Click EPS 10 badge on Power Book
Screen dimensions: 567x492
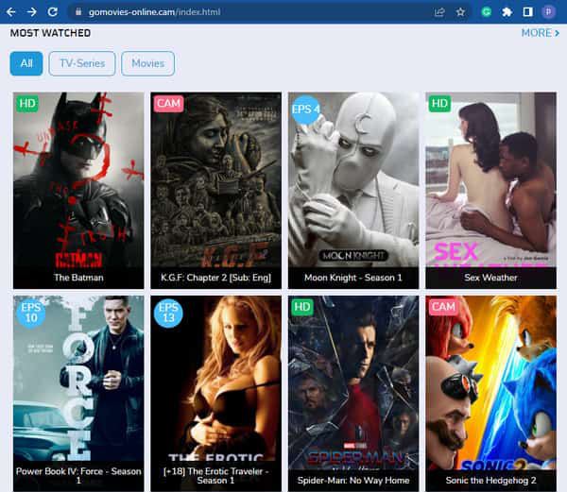[31, 313]
